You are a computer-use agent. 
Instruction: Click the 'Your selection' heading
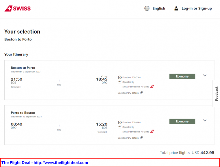[x=22, y=32]
